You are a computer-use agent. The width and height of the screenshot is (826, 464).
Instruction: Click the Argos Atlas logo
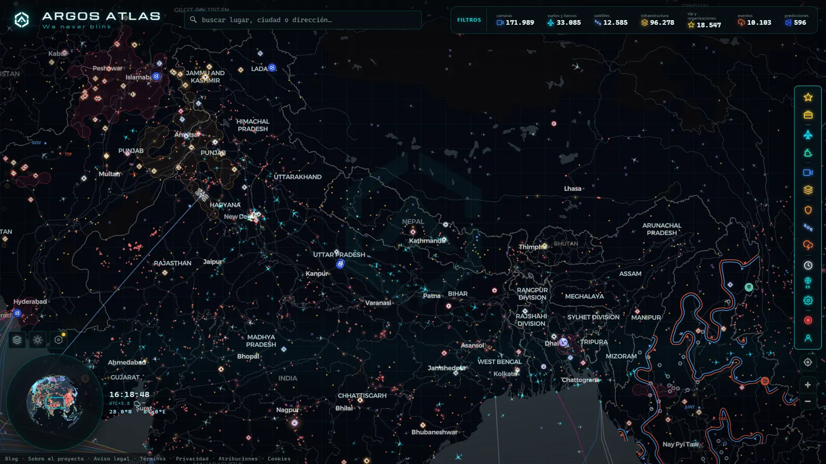click(x=87, y=20)
